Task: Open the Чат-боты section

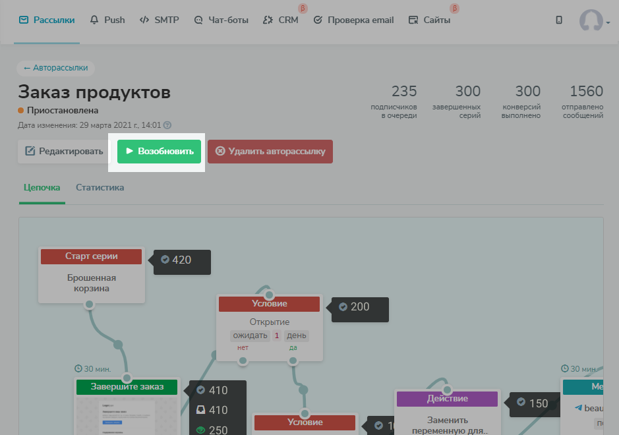Action: (221, 20)
